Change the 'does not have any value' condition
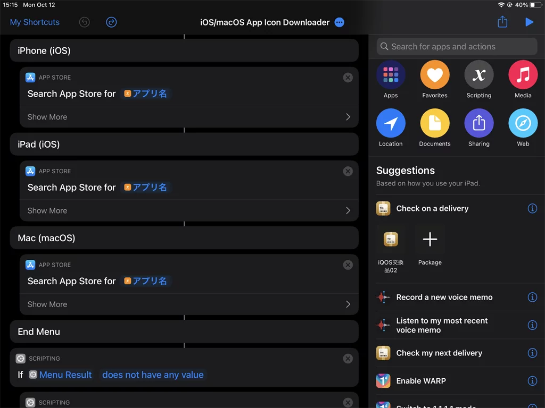Screen dimensions: 545x408 point(153,375)
